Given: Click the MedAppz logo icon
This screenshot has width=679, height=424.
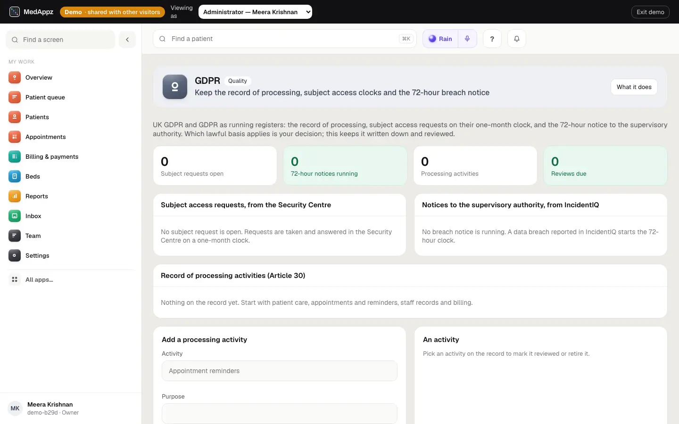Looking at the screenshot, I should [15, 12].
